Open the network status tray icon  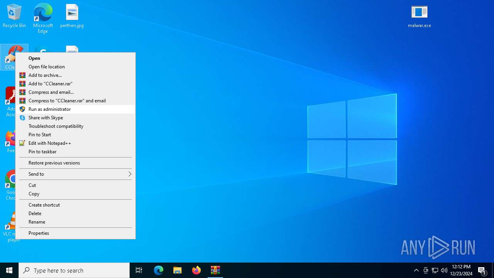[435, 270]
